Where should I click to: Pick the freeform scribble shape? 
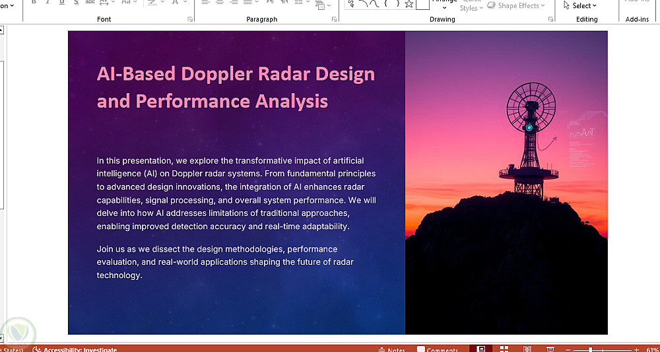click(351, 4)
